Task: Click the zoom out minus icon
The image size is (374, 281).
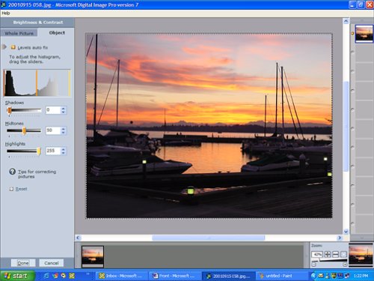Action: 313,265
